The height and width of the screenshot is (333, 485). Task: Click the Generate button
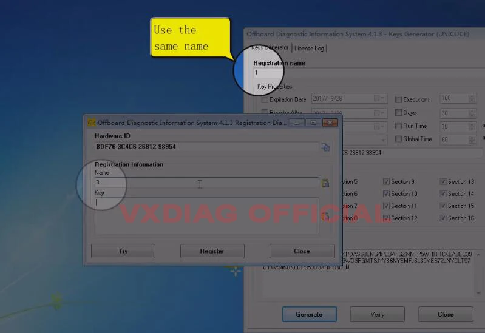[x=310, y=314]
